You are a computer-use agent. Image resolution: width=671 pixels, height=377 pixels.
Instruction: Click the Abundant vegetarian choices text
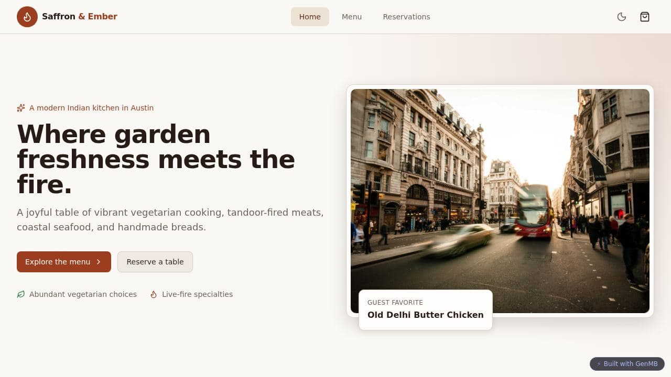(x=83, y=294)
